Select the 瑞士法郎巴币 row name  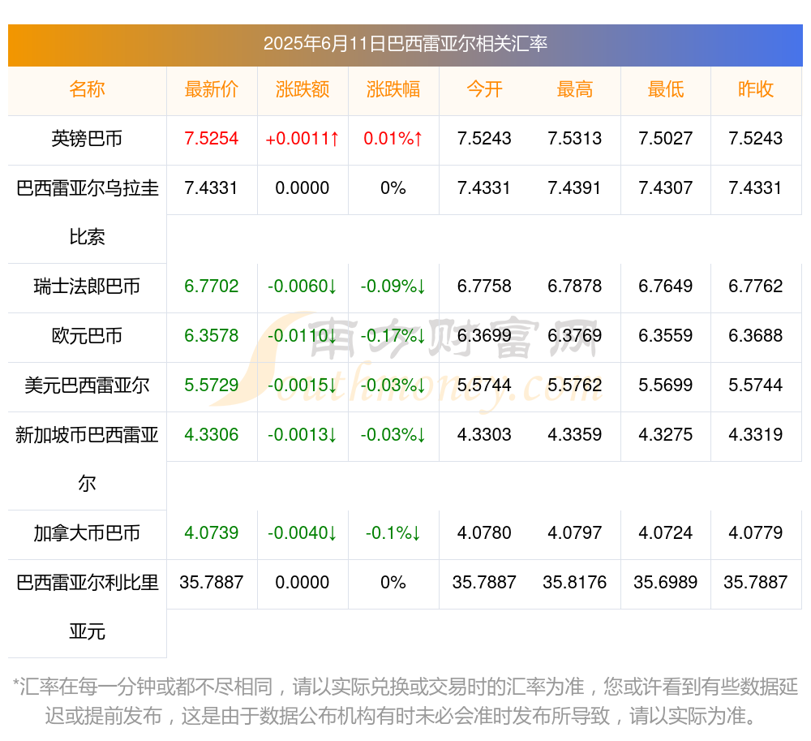tap(87, 286)
